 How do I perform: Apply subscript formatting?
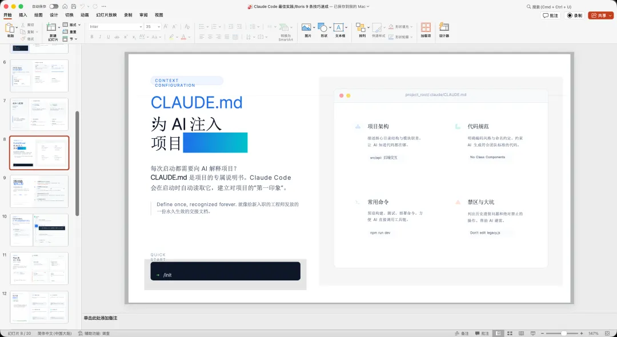[x=134, y=37]
